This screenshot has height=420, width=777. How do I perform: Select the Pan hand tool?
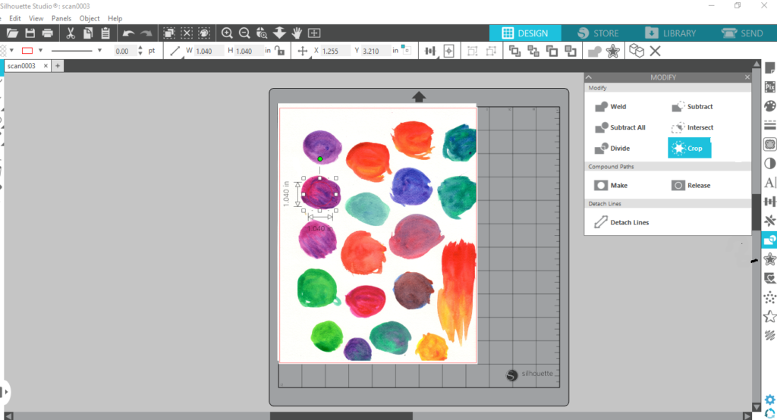(297, 33)
